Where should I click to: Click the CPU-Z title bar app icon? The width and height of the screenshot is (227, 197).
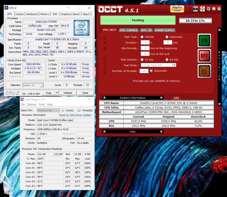[6, 8]
